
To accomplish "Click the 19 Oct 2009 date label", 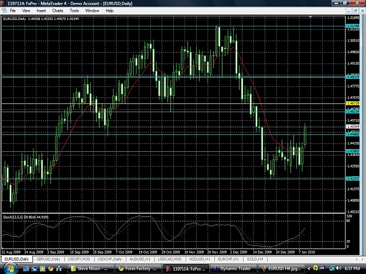I will pyautogui.click(x=148, y=252).
